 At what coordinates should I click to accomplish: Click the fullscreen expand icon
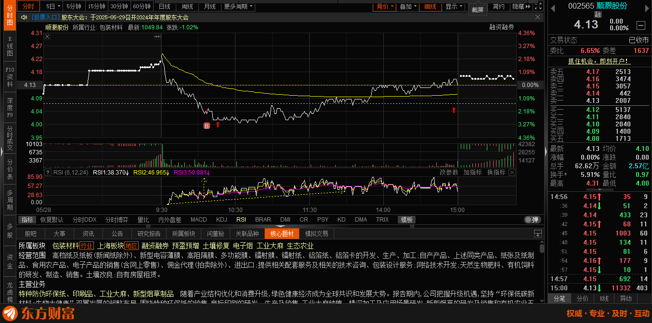(539, 6)
